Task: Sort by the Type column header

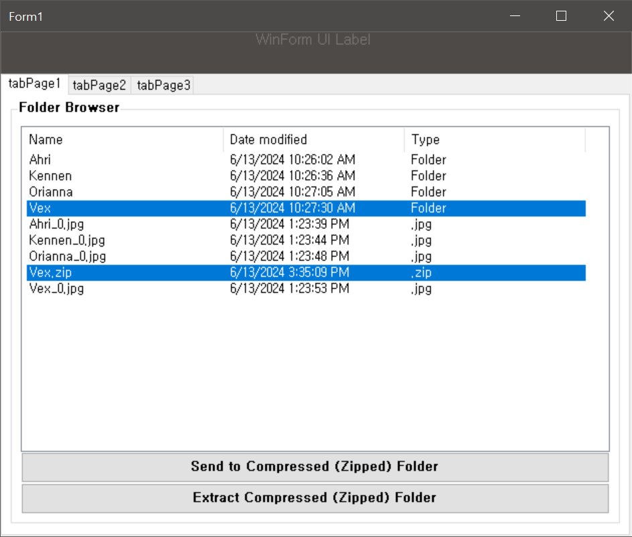Action: [495, 139]
